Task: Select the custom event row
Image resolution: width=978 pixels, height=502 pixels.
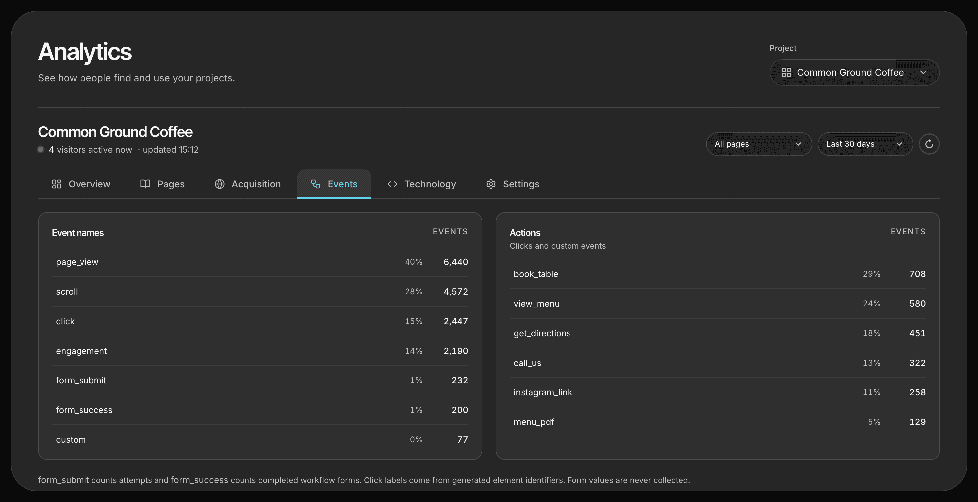Action: tap(260, 440)
